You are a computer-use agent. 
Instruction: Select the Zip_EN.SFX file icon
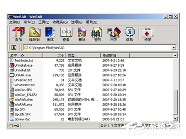(12, 114)
